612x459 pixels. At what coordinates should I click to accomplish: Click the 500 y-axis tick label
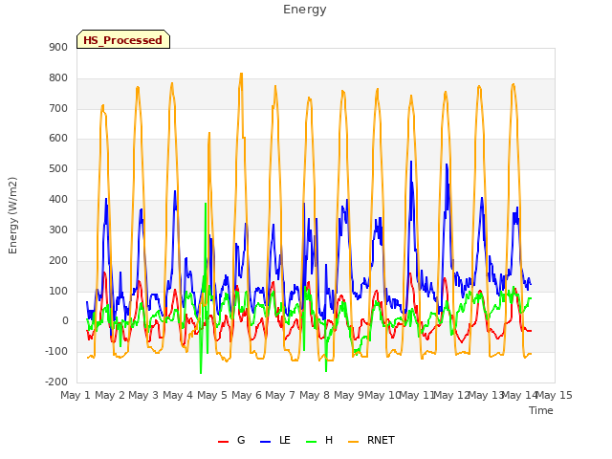(x=58, y=169)
